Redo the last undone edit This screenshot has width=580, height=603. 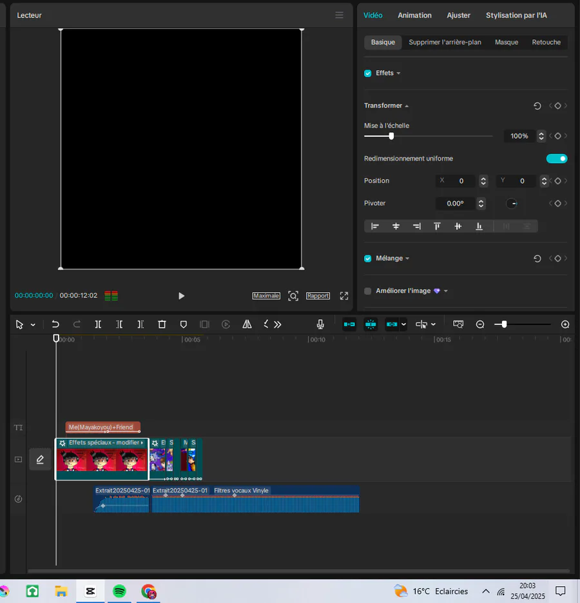pos(77,324)
